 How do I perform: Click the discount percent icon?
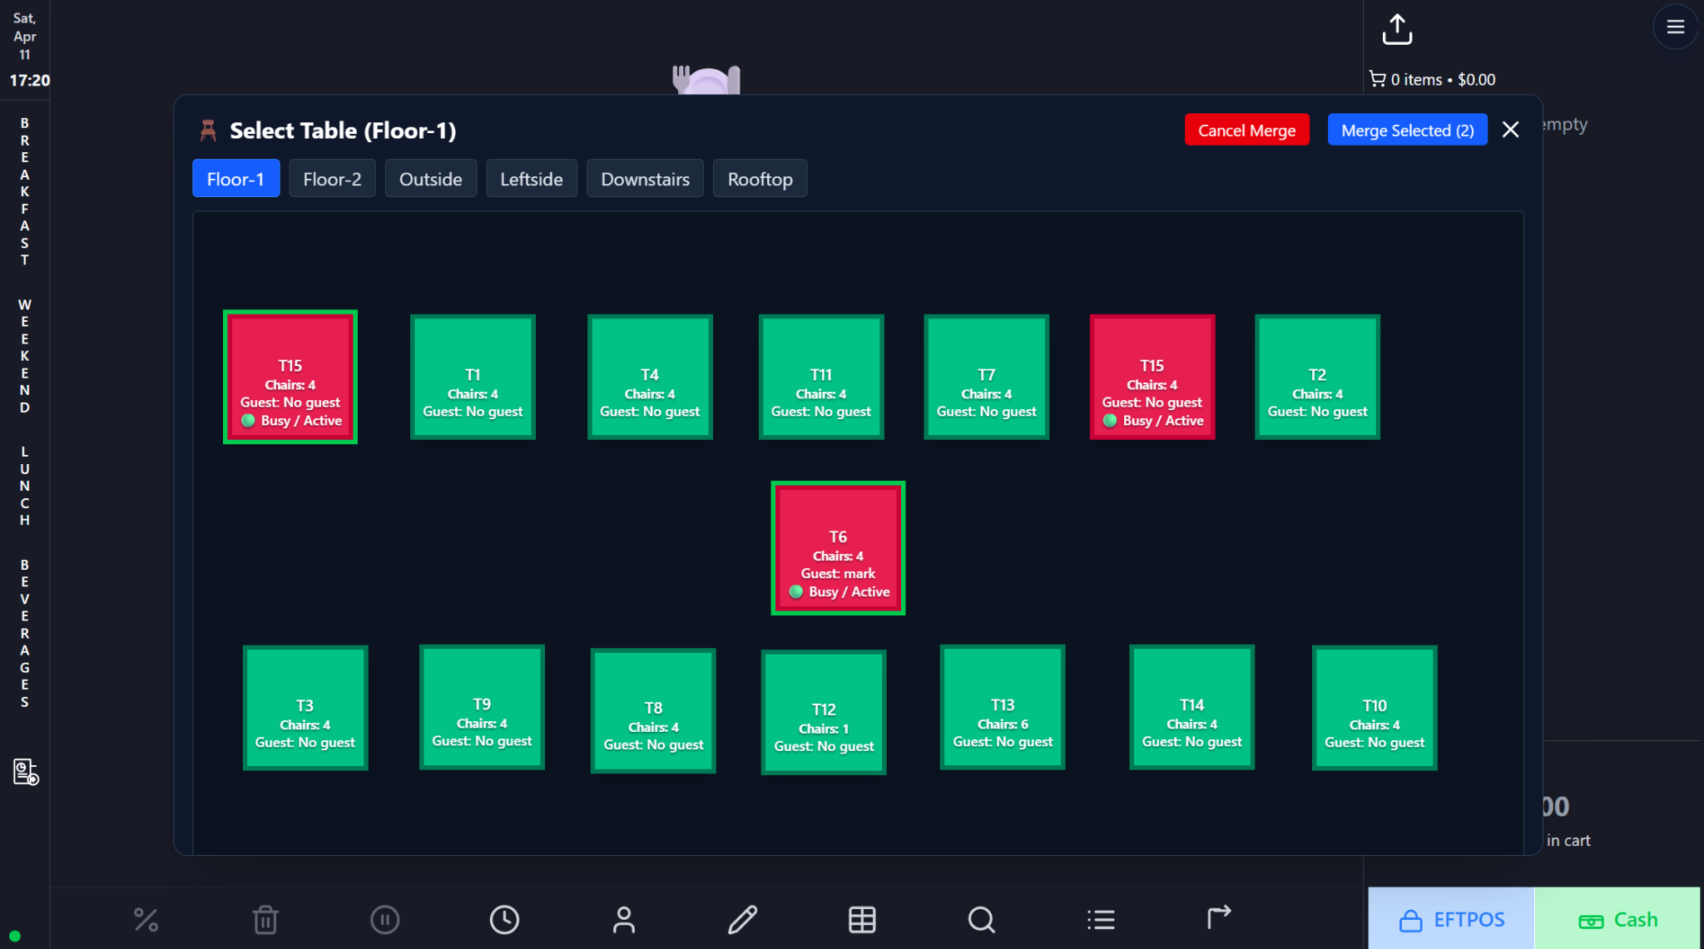point(146,919)
